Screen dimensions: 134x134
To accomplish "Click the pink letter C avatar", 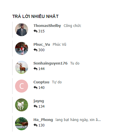I will tap(21, 86).
